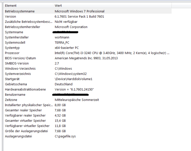Image resolution: width=191 pixels, height=151 pixels.
Task: Click the redacted Systemname row
Action: point(88,32)
